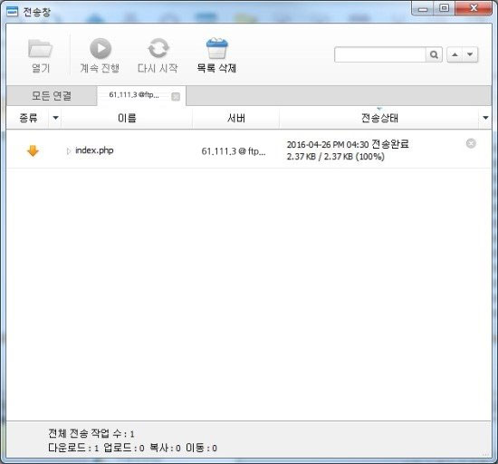Click the 계속 진행 play button
Viewport: 498px width, 464px height.
(101, 49)
